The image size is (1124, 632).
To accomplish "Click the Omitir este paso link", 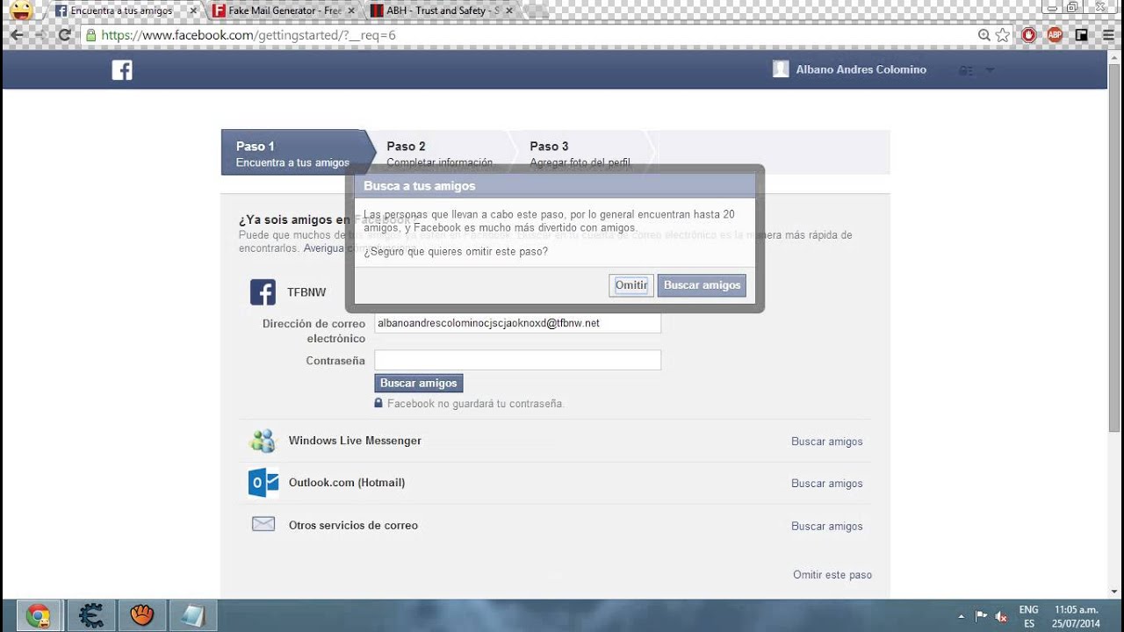I will click(832, 575).
